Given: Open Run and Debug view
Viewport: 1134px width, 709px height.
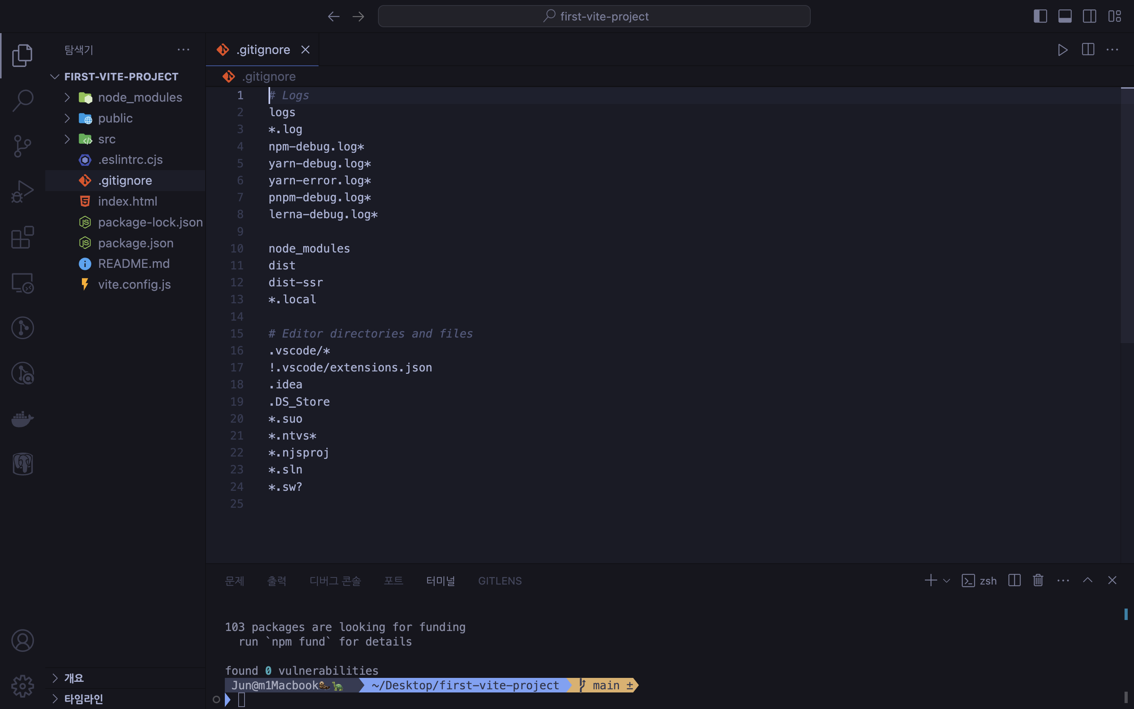Looking at the screenshot, I should [x=22, y=192].
